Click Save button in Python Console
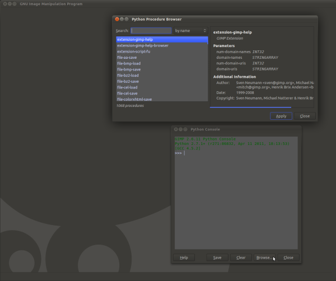 click(x=217, y=257)
